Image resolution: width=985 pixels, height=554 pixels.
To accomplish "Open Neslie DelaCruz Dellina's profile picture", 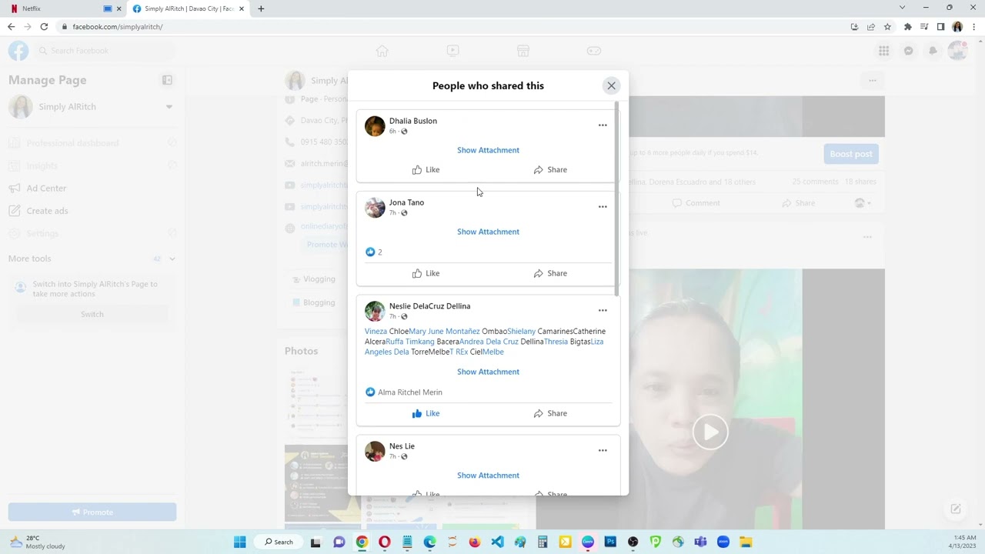I will (375, 311).
